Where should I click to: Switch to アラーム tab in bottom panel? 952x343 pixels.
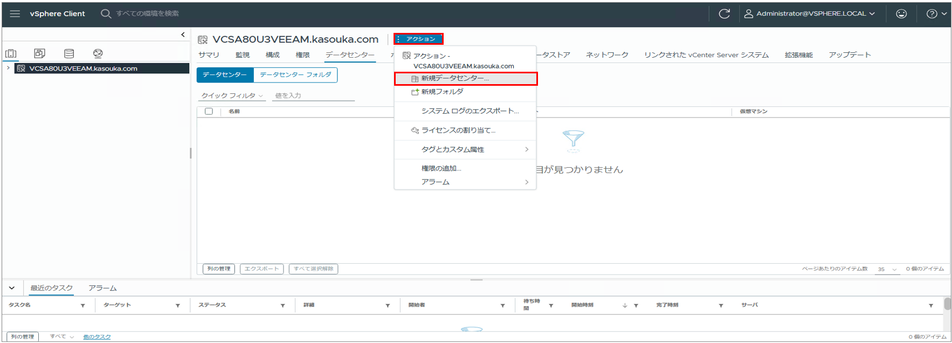click(102, 288)
